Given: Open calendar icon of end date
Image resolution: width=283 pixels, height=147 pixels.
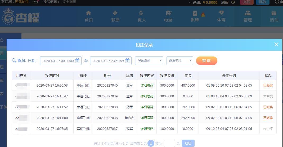Looking at the screenshot, I should pos(127,60).
